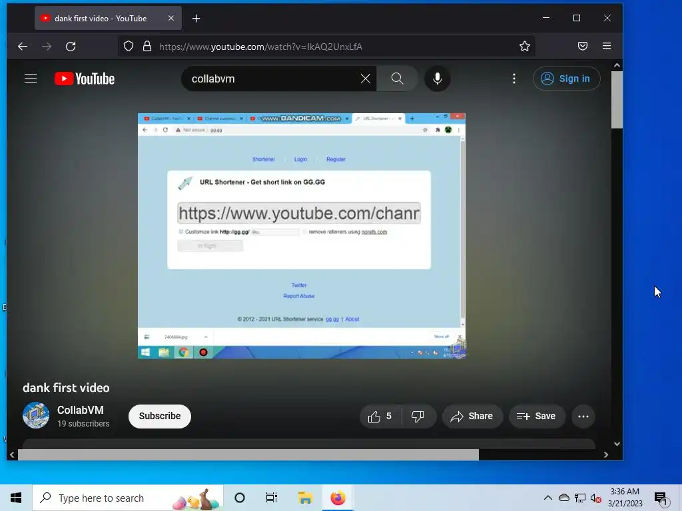Screen dimensions: 682x511
Task: Open network status tray icon
Action: pyautogui.click(x=580, y=498)
